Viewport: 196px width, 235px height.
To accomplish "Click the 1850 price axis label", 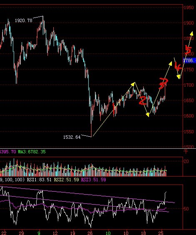I will click(189, 38).
